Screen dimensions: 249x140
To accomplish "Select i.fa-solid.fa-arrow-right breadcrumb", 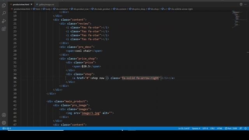I will point(181,9).
